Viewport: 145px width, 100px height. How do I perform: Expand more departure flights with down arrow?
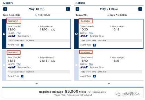click(x=37, y=84)
